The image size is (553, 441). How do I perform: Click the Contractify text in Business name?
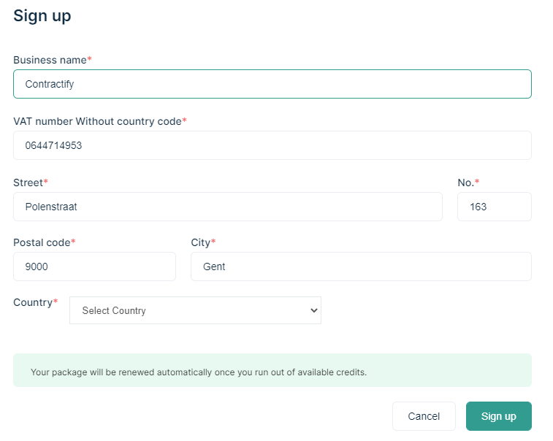tap(50, 84)
